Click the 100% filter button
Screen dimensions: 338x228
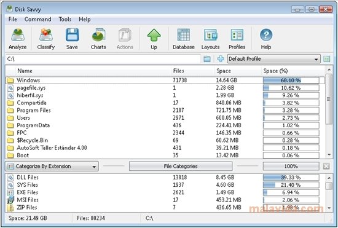coord(291,166)
